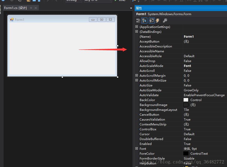
Task: Show Properties page icon
Action: 152,21
